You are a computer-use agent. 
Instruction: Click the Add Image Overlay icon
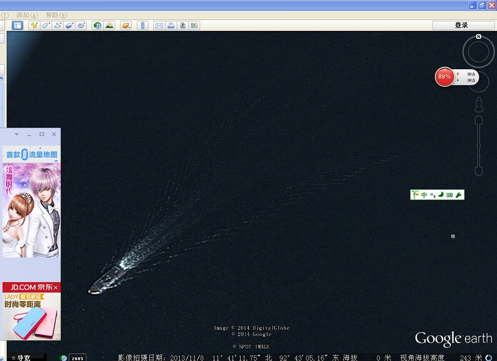coord(69,25)
